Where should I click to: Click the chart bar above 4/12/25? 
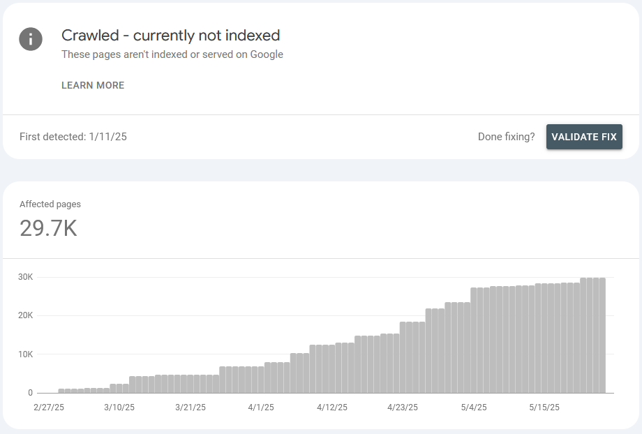331,369
